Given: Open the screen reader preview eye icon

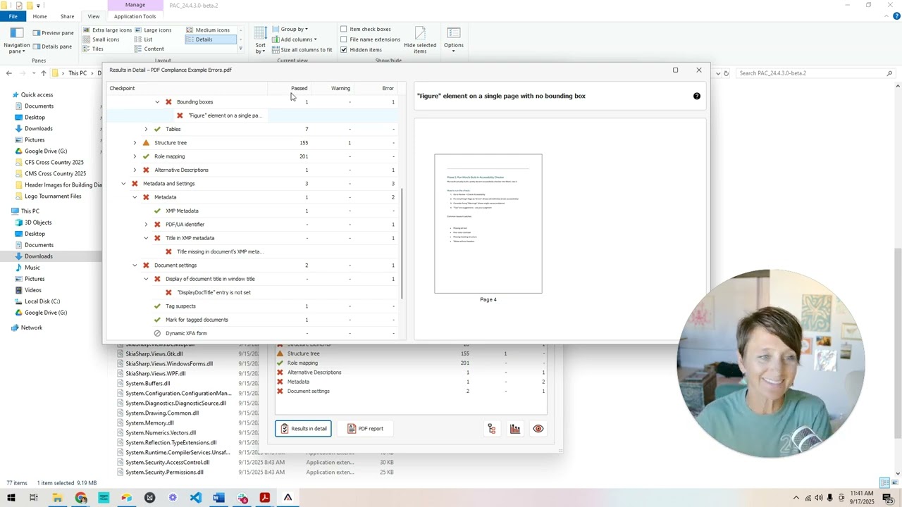Looking at the screenshot, I should [x=538, y=429].
